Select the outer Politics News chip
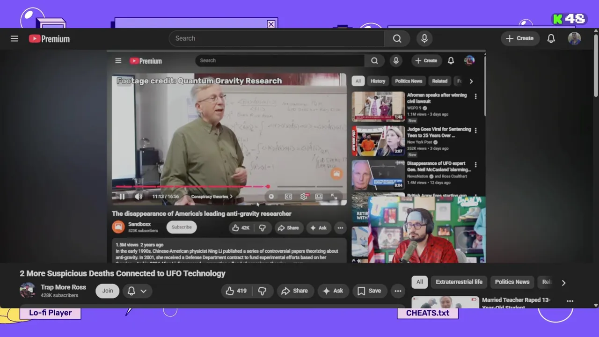The height and width of the screenshot is (337, 599). [x=512, y=282]
